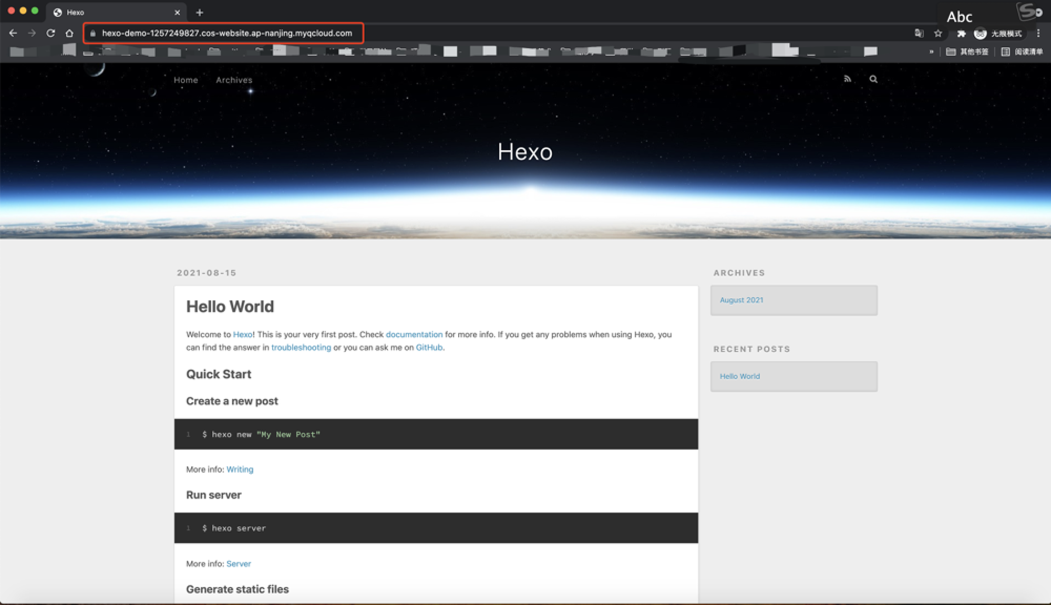Open the other bookmarks folder
Image resolution: width=1051 pixels, height=605 pixels.
pos(967,51)
